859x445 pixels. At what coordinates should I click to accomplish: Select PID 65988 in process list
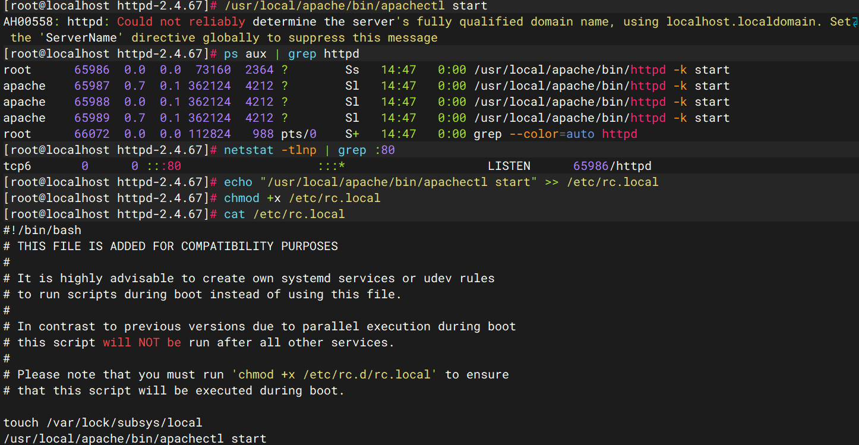[92, 102]
